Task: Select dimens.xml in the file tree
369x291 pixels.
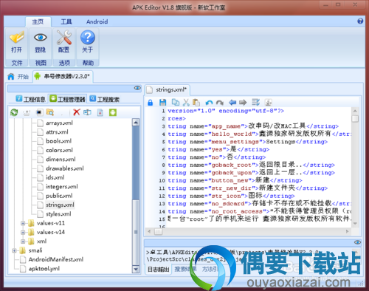Action: (x=61, y=160)
